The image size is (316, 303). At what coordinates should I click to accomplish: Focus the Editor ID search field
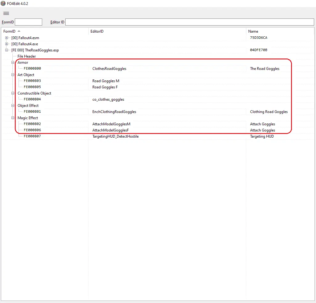(x=190, y=22)
